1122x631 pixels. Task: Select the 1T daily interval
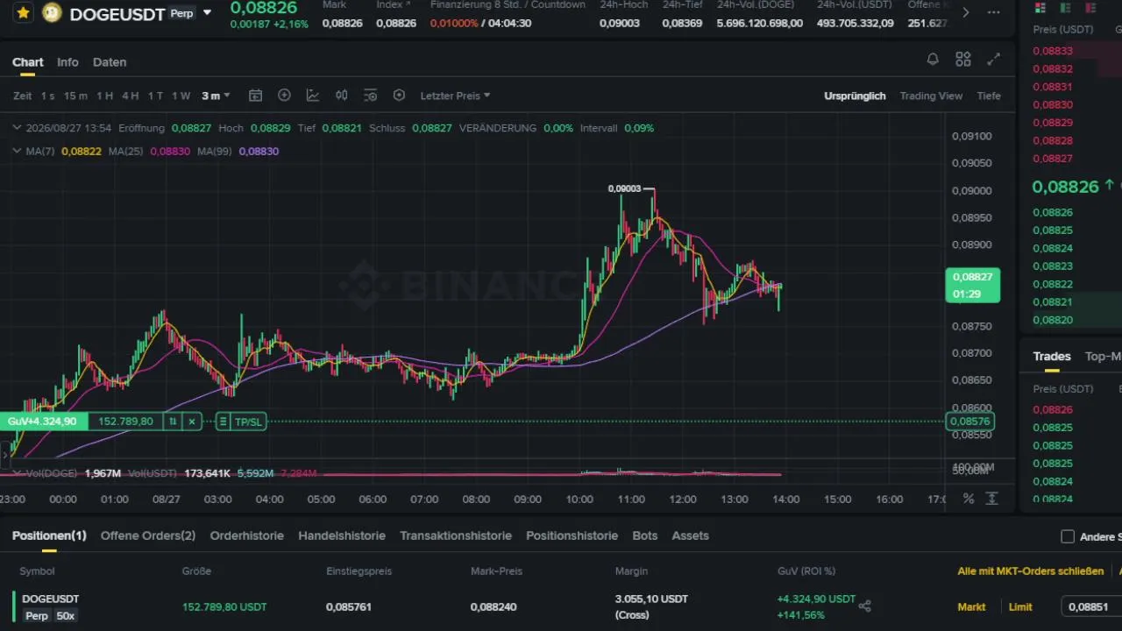[155, 96]
